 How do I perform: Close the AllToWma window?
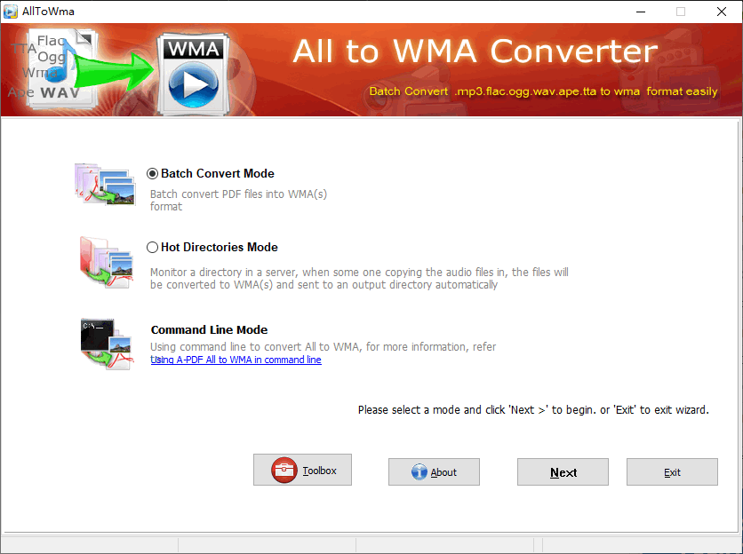[721, 12]
